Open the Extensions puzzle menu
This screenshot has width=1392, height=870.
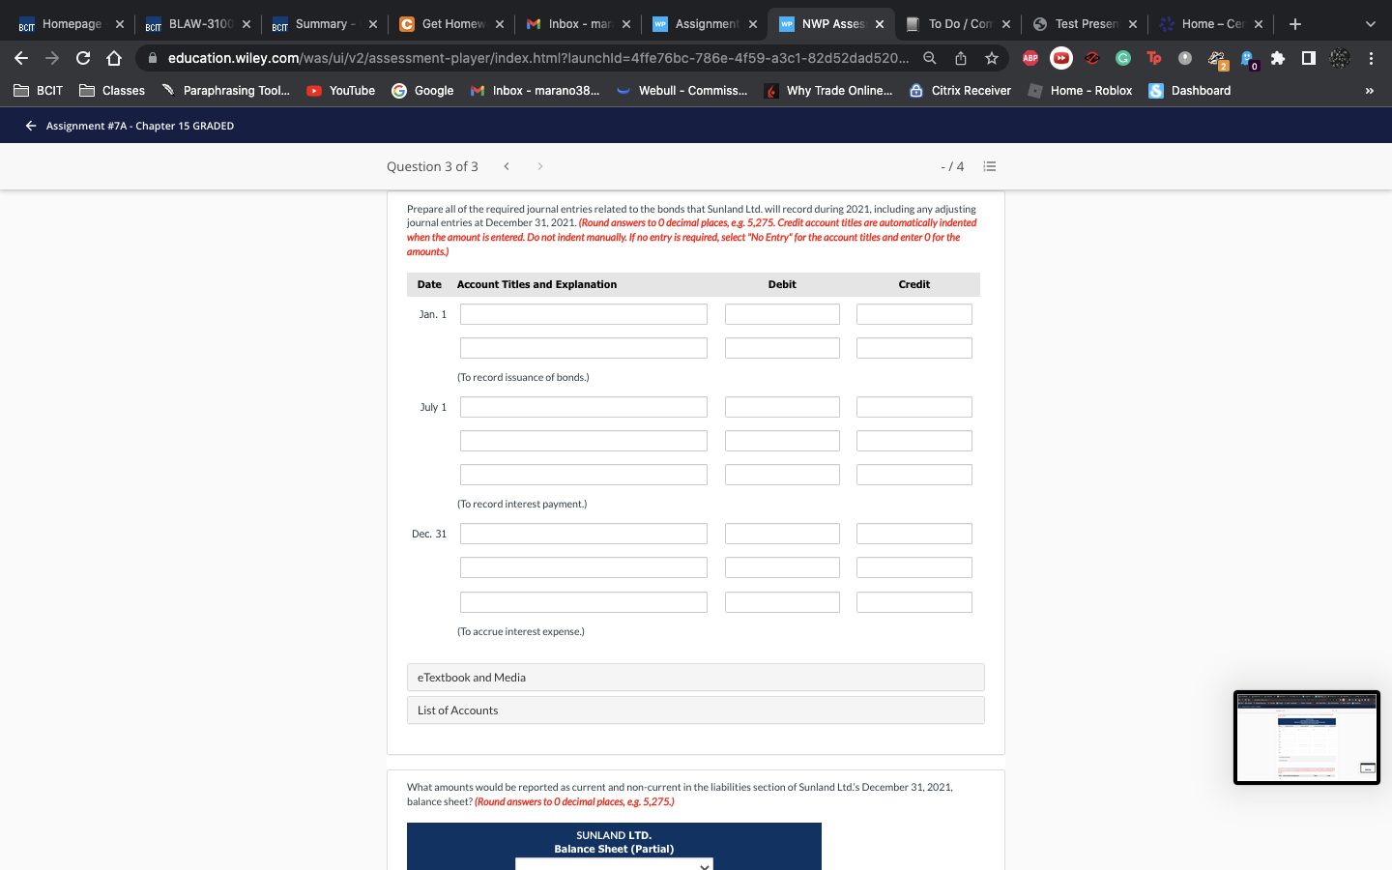point(1278,58)
